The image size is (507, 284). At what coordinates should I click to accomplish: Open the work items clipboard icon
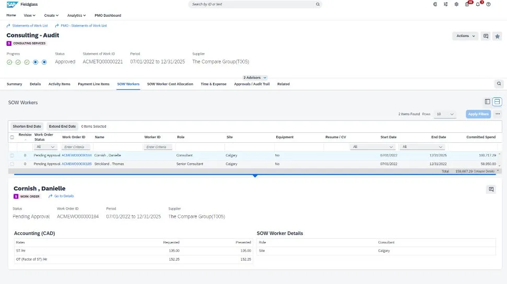[x=467, y=4]
